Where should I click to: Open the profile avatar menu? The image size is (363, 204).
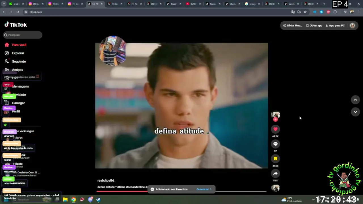pyautogui.click(x=353, y=25)
